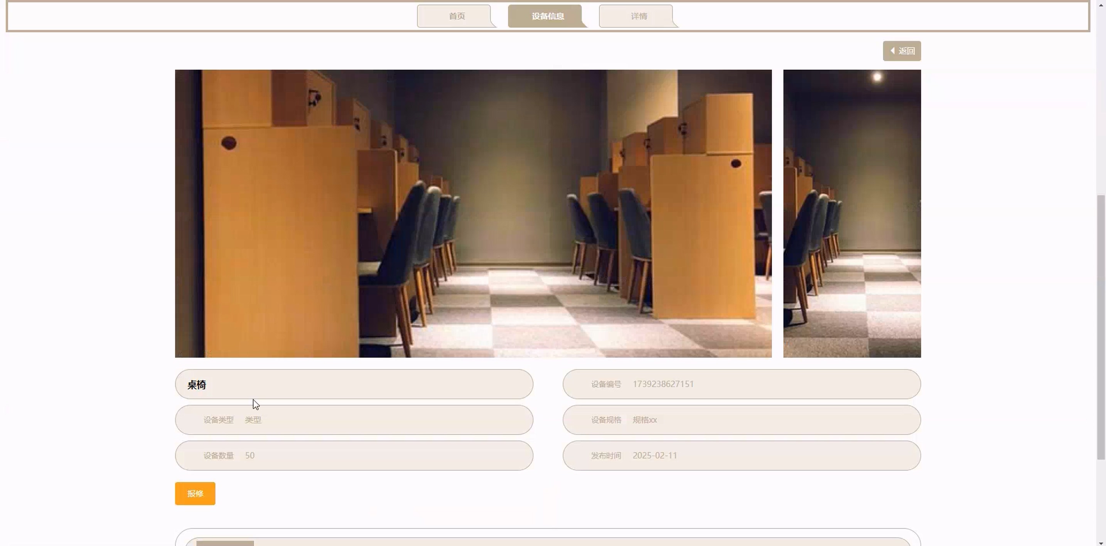Image resolution: width=1106 pixels, height=546 pixels.
Task: Click the back arrow icon beside 返回
Action: pyautogui.click(x=893, y=51)
